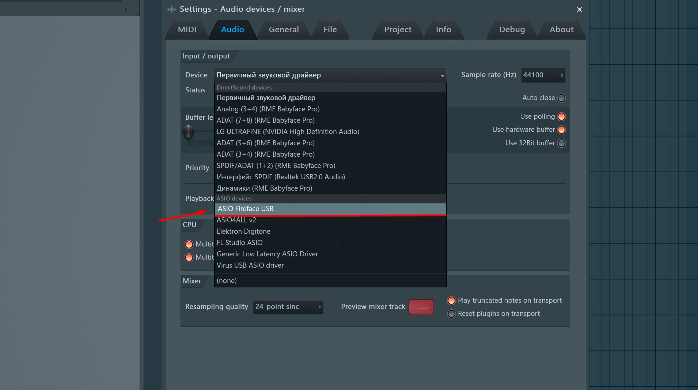This screenshot has height=390, width=698.
Task: Select the Elektron Digitone device
Action: click(330, 232)
